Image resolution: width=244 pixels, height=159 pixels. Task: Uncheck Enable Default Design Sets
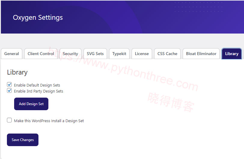tap(9, 84)
